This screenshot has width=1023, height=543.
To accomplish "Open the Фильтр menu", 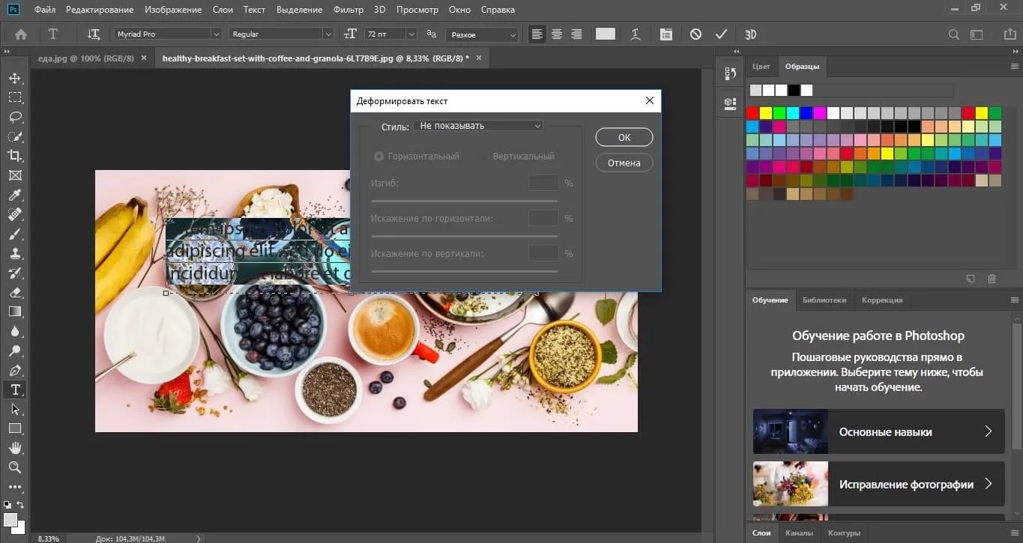I will point(348,10).
